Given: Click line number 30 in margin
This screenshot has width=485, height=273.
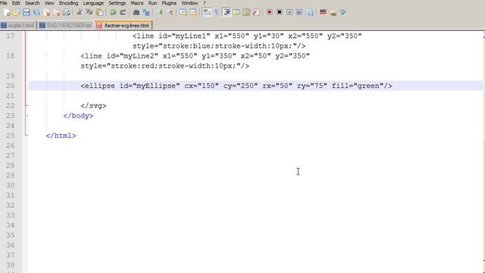Looking at the screenshot, I should click(x=10, y=185).
